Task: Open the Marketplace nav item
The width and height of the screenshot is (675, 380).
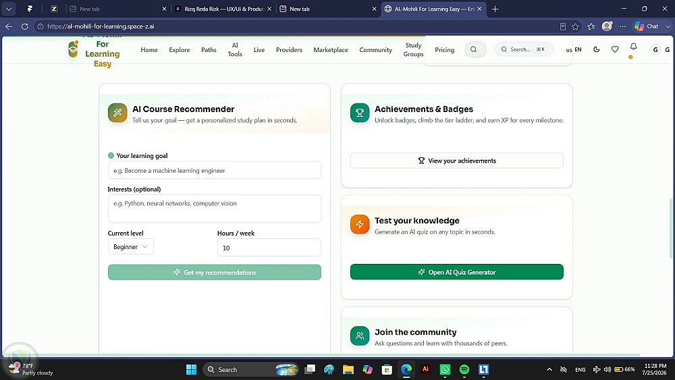Action: click(x=331, y=50)
